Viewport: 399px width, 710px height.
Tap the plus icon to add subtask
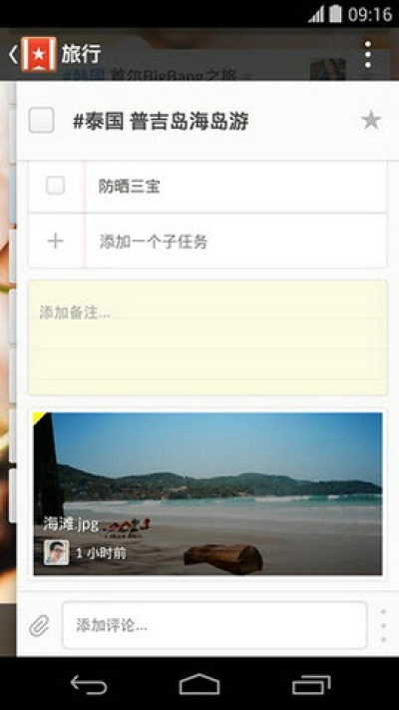(55, 241)
